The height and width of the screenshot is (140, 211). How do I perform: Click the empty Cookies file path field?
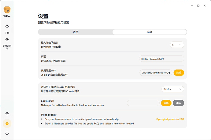(143, 103)
